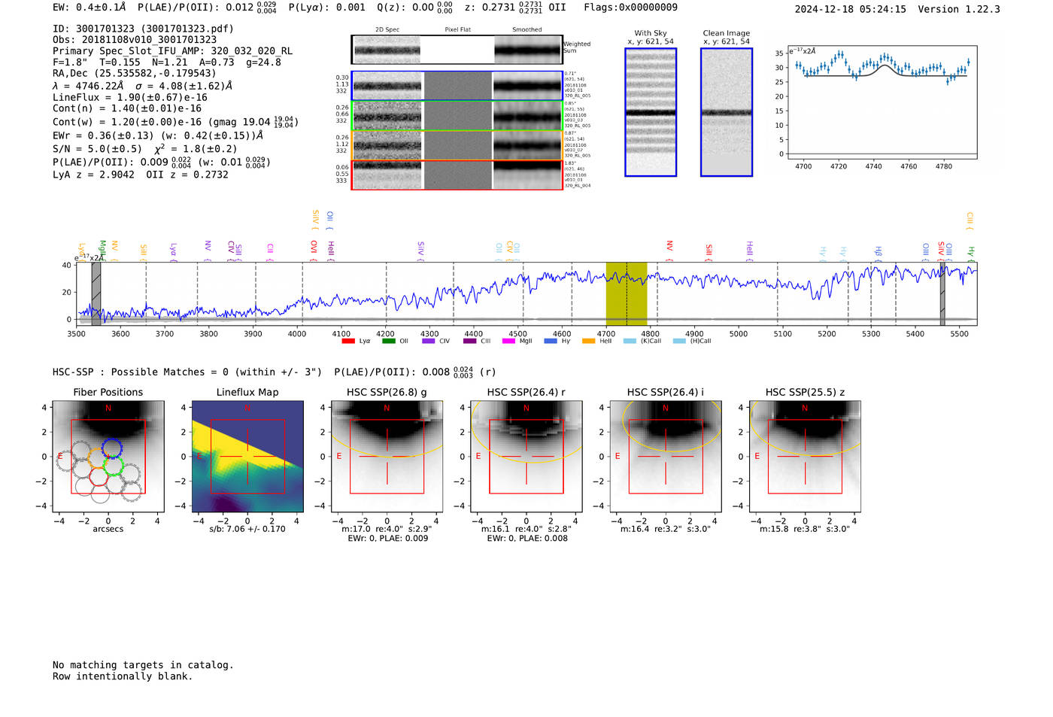Click the "Flags:0x00000009" header text

pos(630,8)
